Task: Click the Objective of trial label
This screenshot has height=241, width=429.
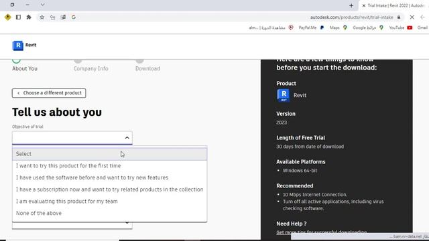Action: click(27, 127)
